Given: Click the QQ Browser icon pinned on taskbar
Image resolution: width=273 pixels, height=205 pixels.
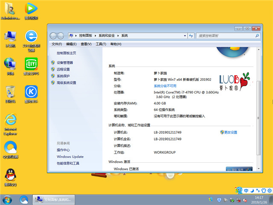Looking at the screenshot, I should pos(24,200).
